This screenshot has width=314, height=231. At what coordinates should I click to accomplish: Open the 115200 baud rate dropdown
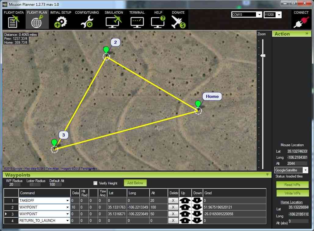(279, 15)
